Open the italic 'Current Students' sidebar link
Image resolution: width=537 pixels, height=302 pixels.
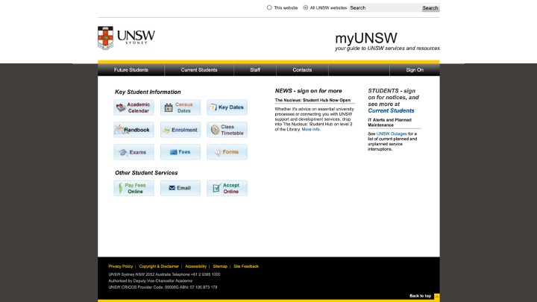click(391, 110)
